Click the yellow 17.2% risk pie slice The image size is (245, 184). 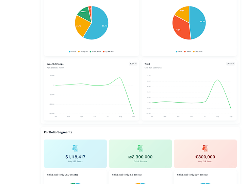point(184,13)
